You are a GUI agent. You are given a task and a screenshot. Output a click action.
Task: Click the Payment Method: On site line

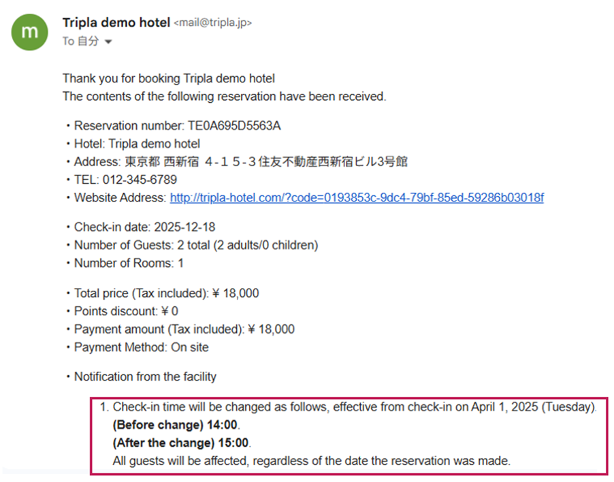[142, 347]
